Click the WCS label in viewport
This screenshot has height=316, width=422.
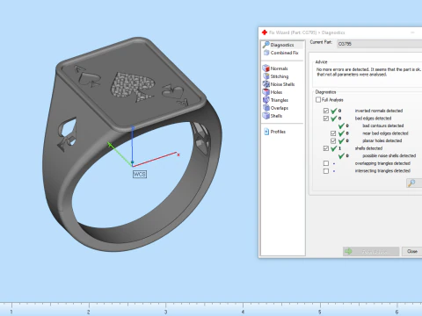(x=140, y=174)
